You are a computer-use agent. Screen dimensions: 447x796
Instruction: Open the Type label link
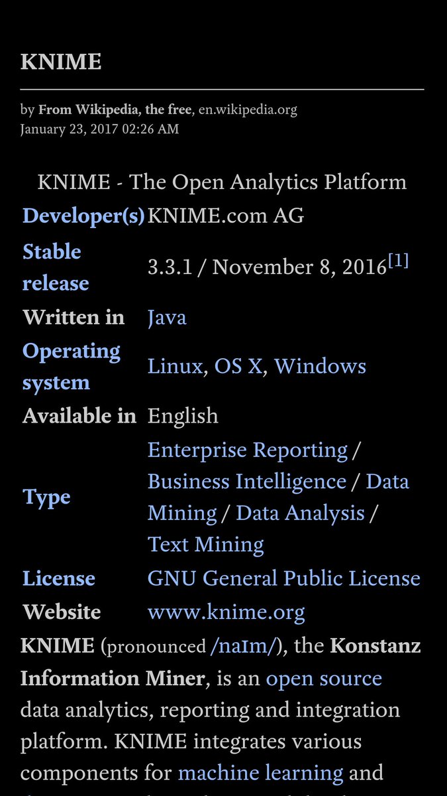point(46,497)
